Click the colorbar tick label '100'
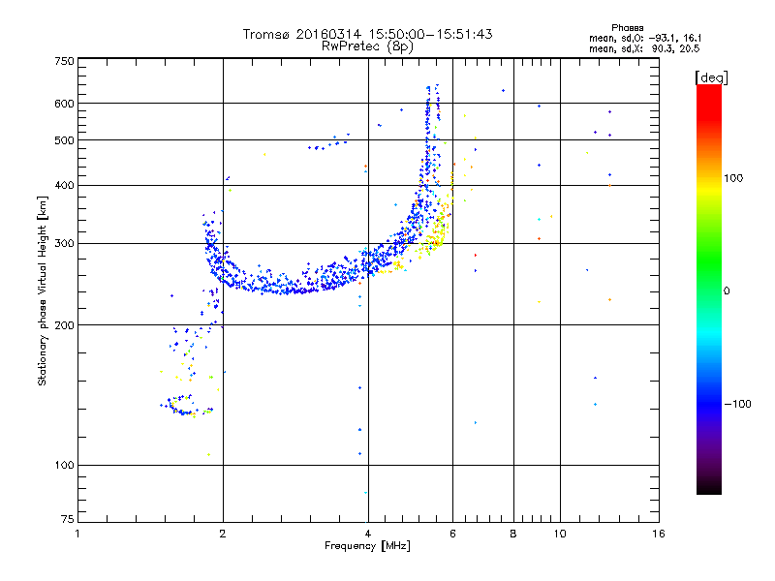Image resolution: width=775 pixels, height=581 pixels. point(733,178)
